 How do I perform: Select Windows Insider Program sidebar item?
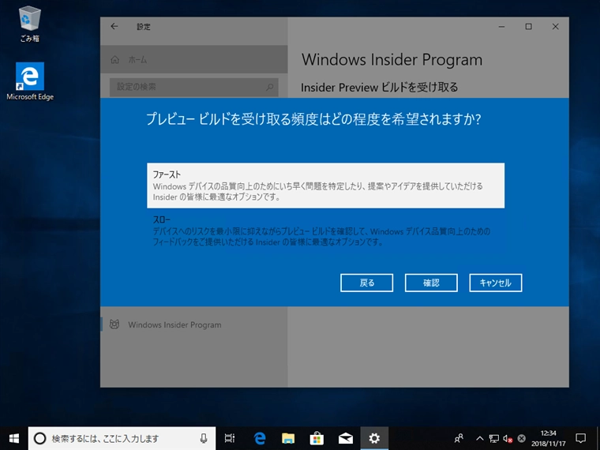tap(194, 325)
